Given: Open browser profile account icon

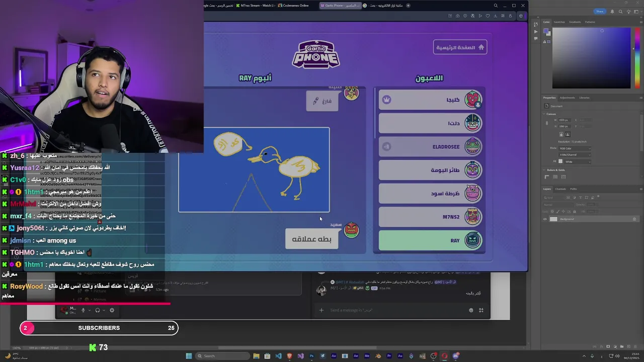Looking at the screenshot, I should tap(510, 16).
